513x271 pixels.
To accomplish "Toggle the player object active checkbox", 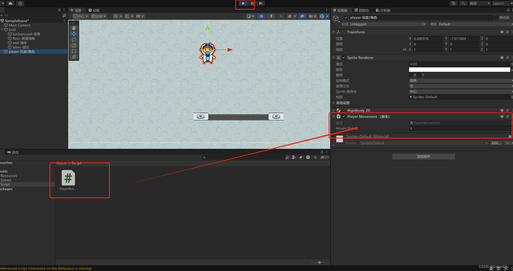I will [346, 18].
